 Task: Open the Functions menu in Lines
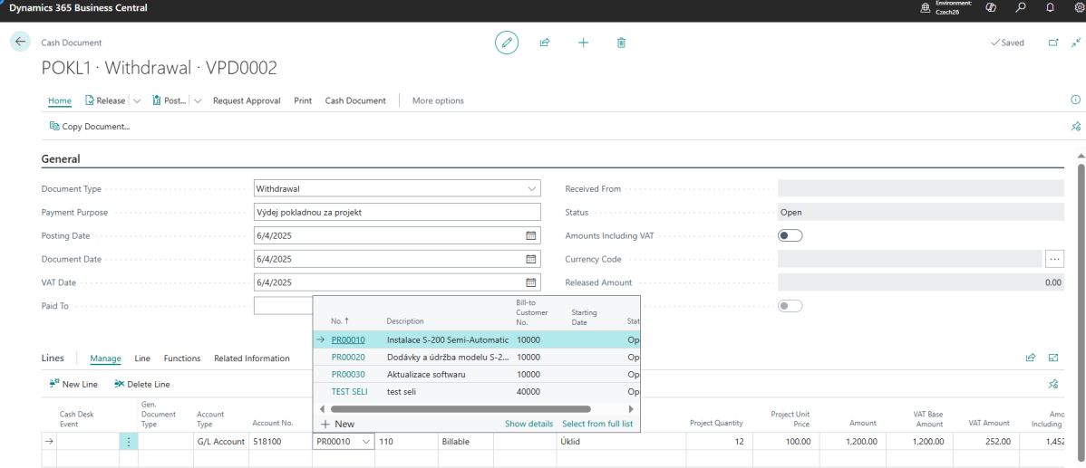[x=181, y=358]
